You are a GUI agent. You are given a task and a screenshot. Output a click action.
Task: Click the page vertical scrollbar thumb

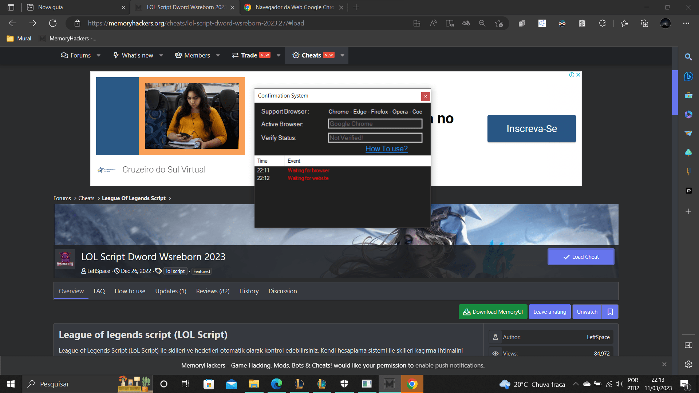pos(675,93)
